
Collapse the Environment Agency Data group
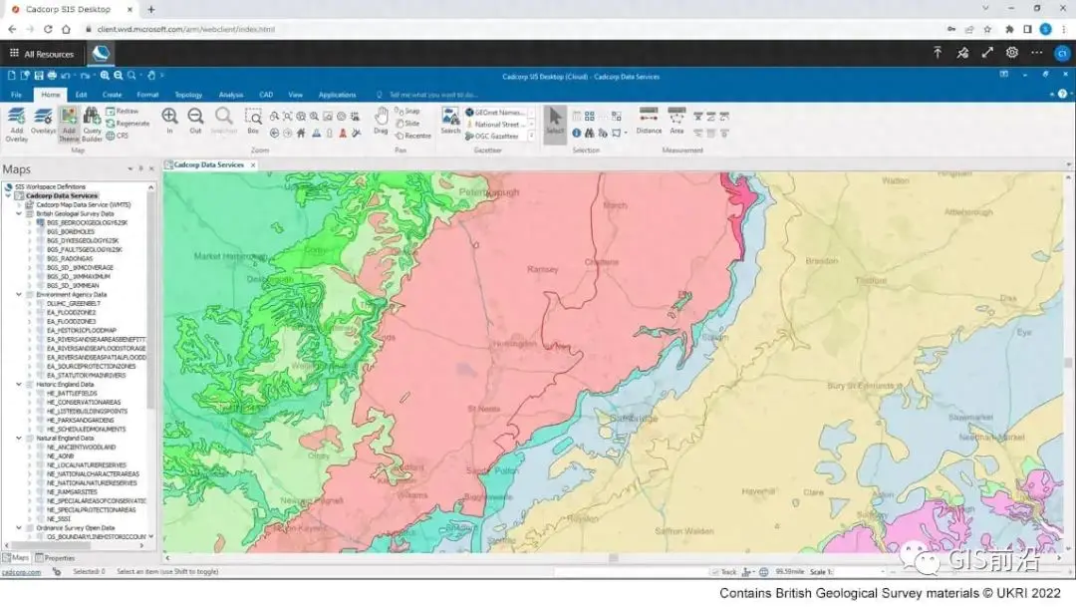tap(19, 294)
